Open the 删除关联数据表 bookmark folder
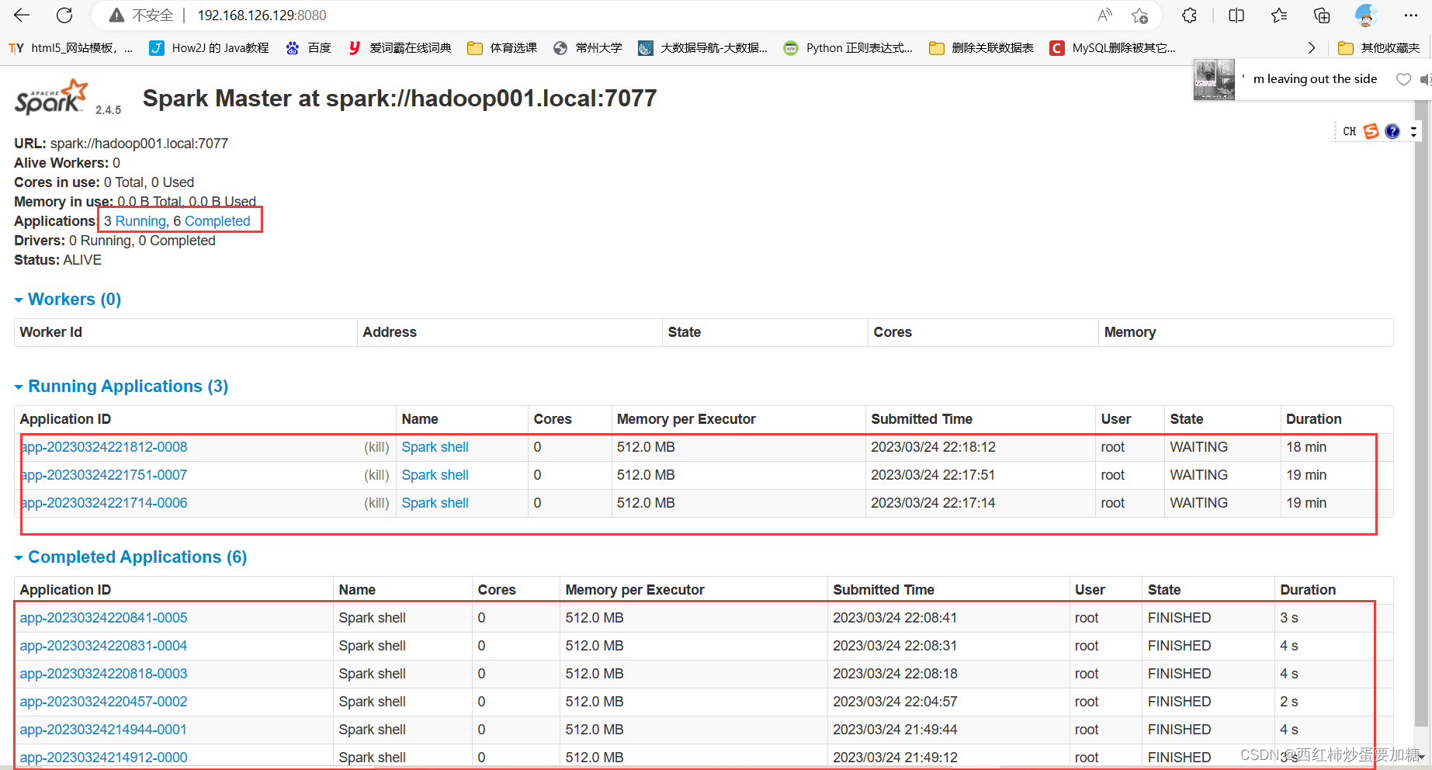The width and height of the screenshot is (1432, 770). 982,48
